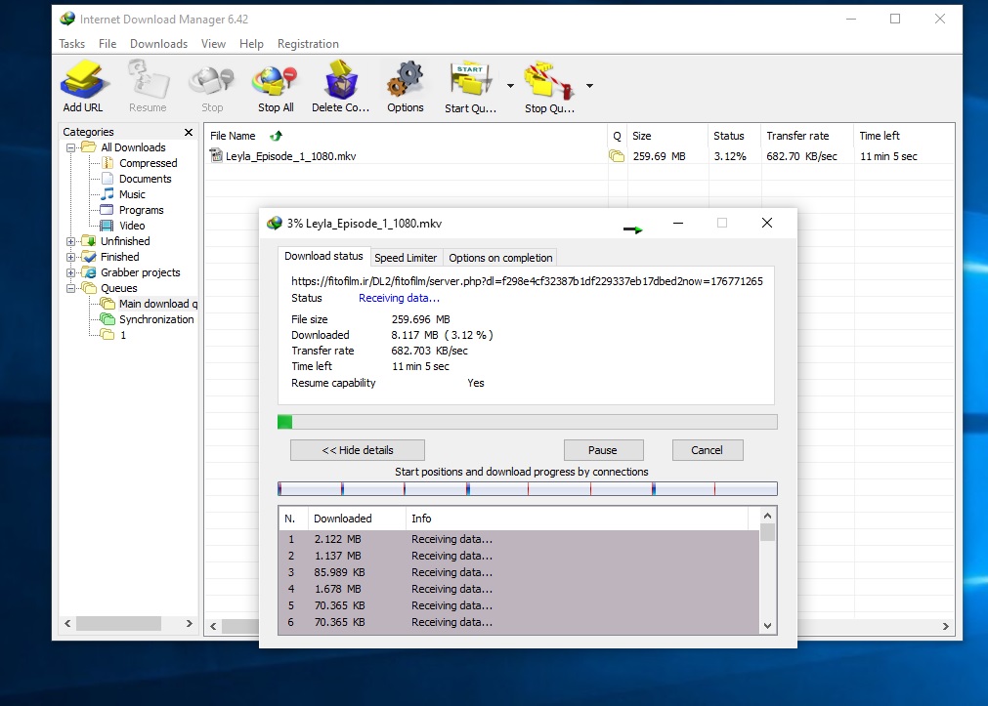This screenshot has width=988, height=706.
Task: Collapse the All Downloads tree node
Action: pos(71,147)
